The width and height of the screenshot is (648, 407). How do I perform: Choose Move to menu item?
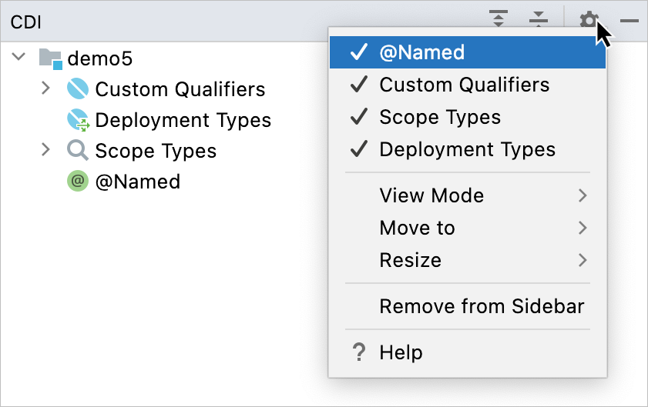point(468,228)
